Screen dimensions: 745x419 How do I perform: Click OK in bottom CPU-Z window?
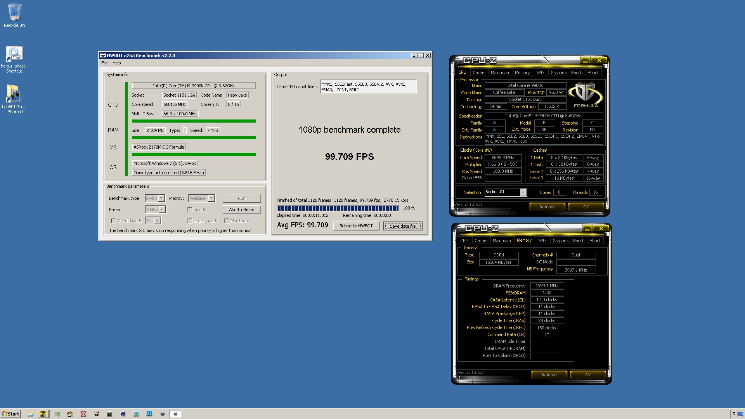[588, 375]
